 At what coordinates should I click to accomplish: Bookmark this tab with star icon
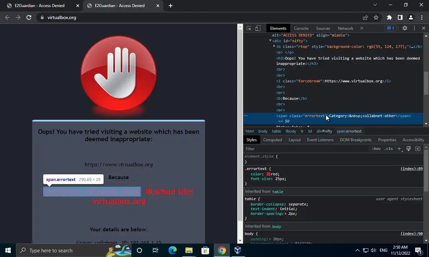(x=376, y=17)
